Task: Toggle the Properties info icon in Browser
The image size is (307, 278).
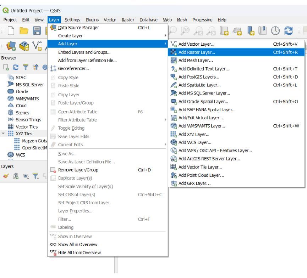Action: pos(44,67)
